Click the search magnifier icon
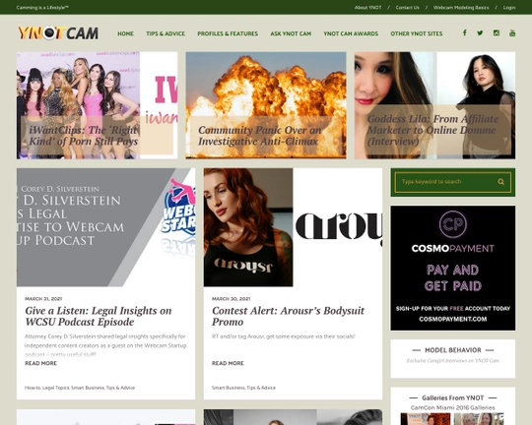This screenshot has height=425, width=532. tap(500, 182)
